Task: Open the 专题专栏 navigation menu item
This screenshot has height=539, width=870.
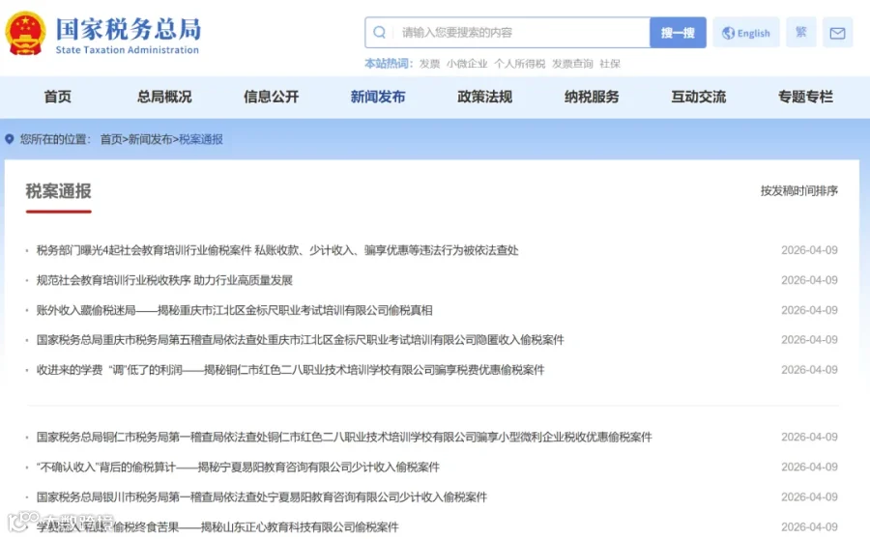Action: pos(805,97)
